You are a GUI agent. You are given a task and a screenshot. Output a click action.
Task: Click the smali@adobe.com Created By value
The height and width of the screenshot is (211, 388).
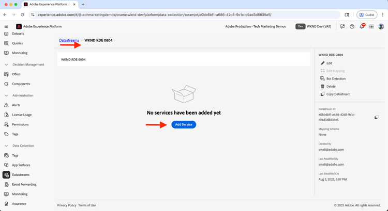pos(331,150)
